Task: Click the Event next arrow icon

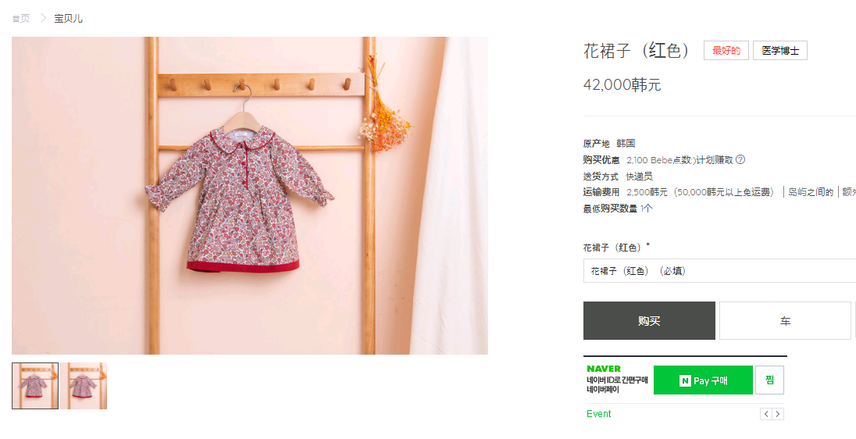Action: [778, 414]
